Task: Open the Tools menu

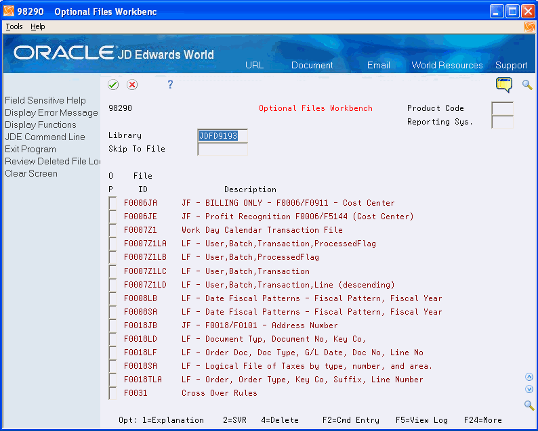Action: [14, 26]
